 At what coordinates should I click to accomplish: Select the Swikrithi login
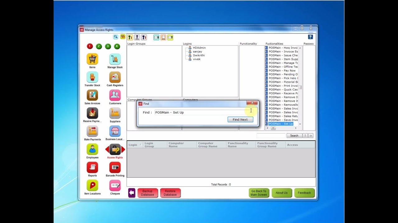pos(198,55)
